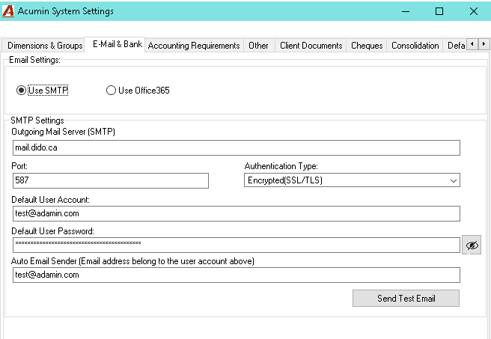Click the Send Test Email button

tap(406, 299)
